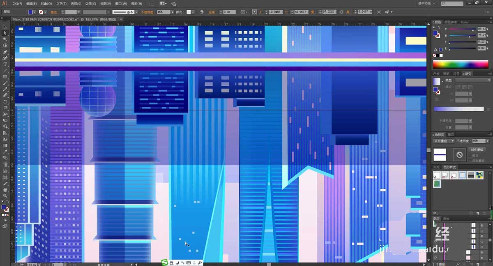Viewport: 493px width, 266px height.
Task: Select the Direct Selection tool
Action: coord(5,33)
